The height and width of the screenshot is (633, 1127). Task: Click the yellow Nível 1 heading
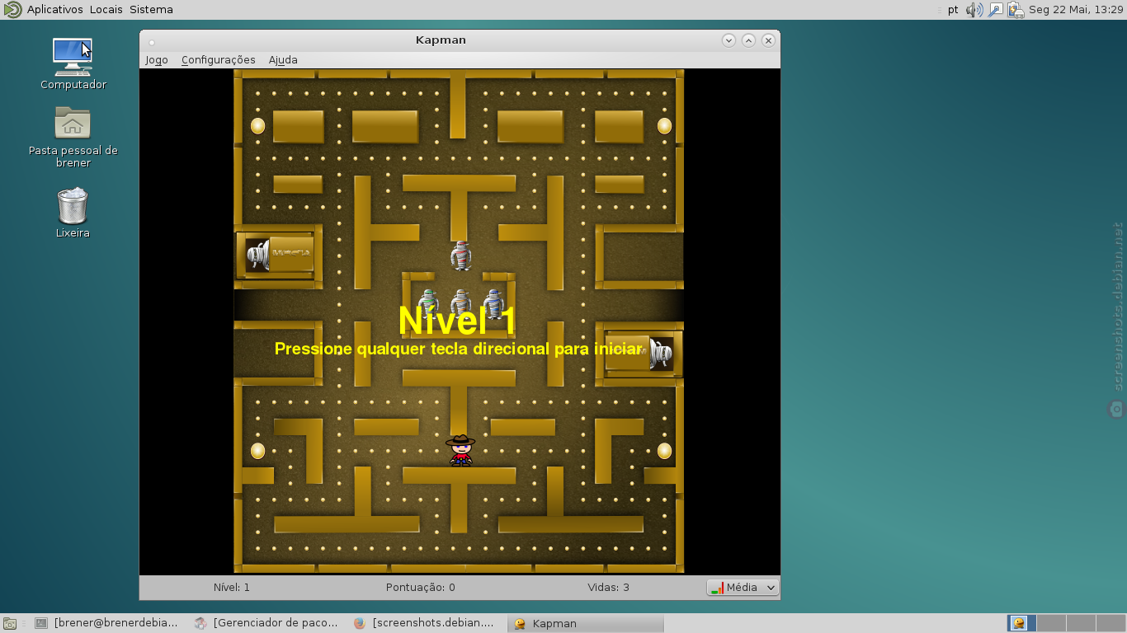coord(457,321)
